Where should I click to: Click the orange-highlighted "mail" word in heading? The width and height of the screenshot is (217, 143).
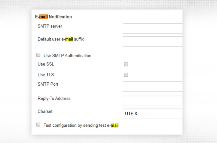43,17
